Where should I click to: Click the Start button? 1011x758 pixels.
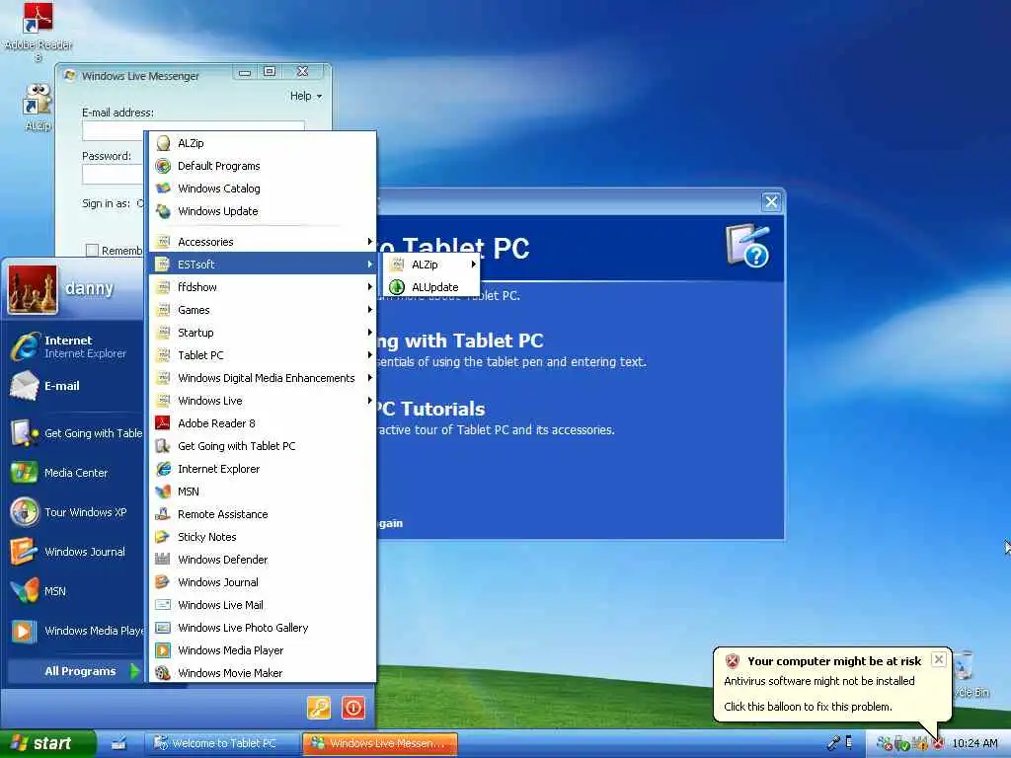point(47,743)
